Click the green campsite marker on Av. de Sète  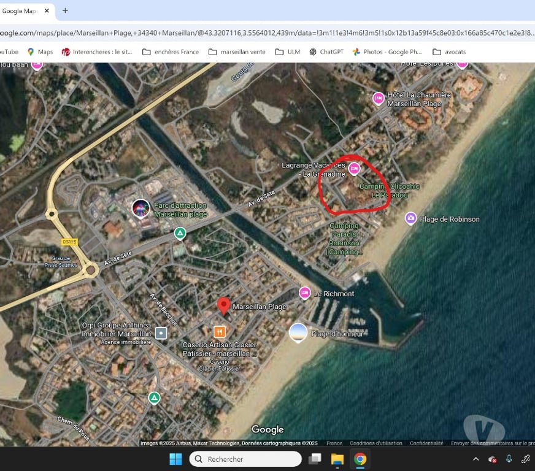point(180,233)
